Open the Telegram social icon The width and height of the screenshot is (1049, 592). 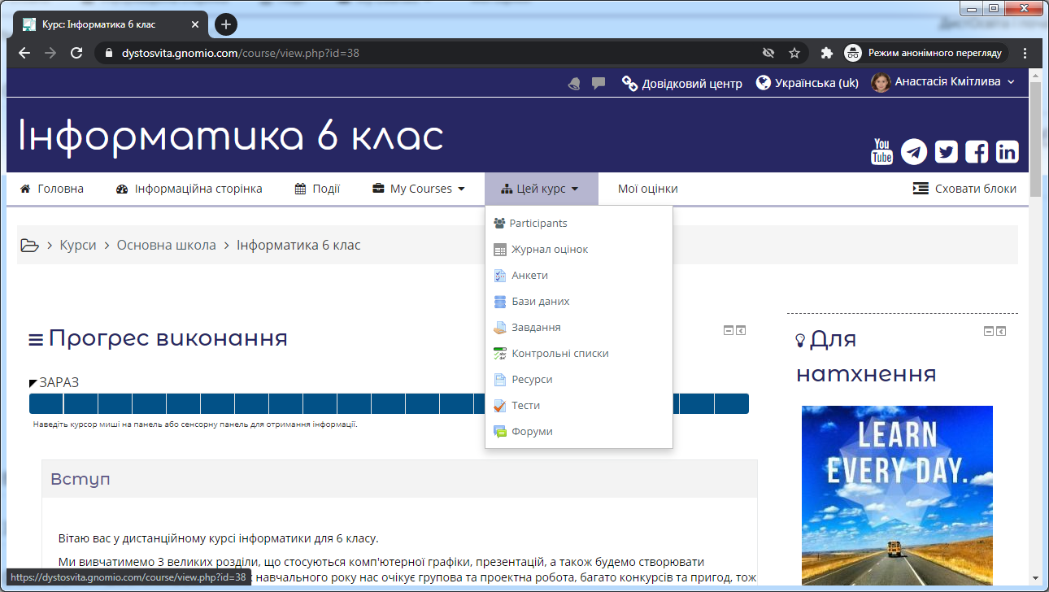pyautogui.click(x=914, y=151)
